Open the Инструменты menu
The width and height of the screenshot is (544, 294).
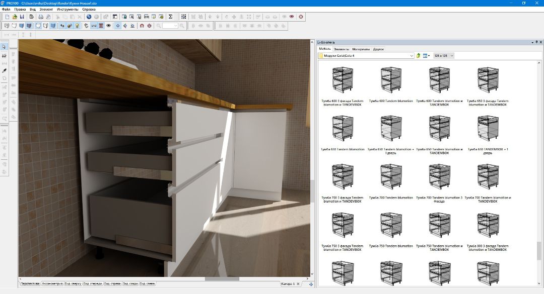[x=67, y=10]
